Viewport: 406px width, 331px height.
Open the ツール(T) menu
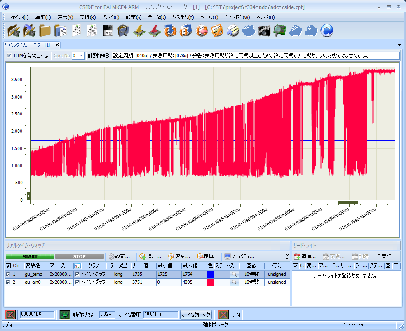[x=209, y=17]
